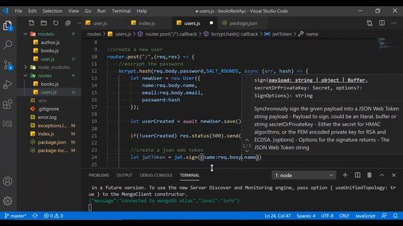The height and width of the screenshot is (226, 403).
Task: Kill the terminal with trash icon
Action: 370,175
